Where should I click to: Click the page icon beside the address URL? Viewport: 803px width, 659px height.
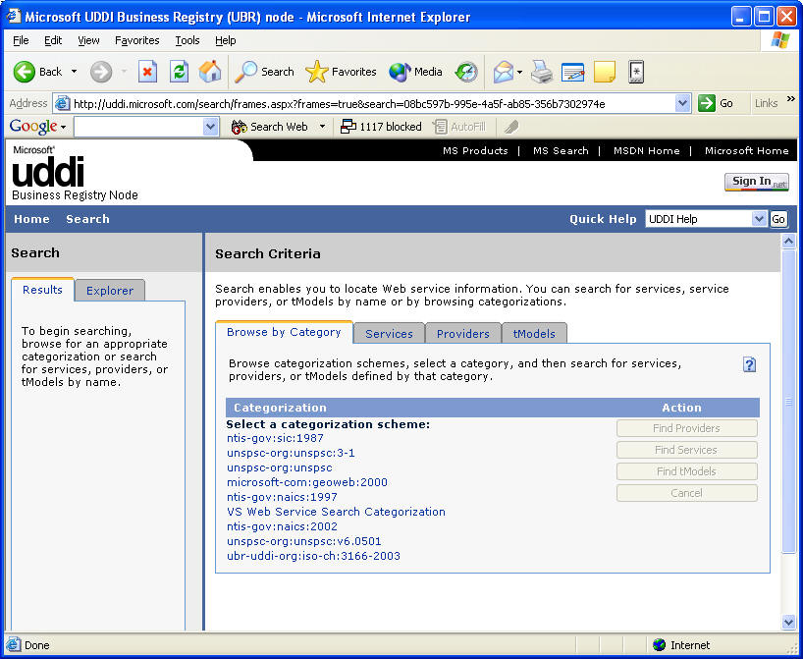pos(62,103)
